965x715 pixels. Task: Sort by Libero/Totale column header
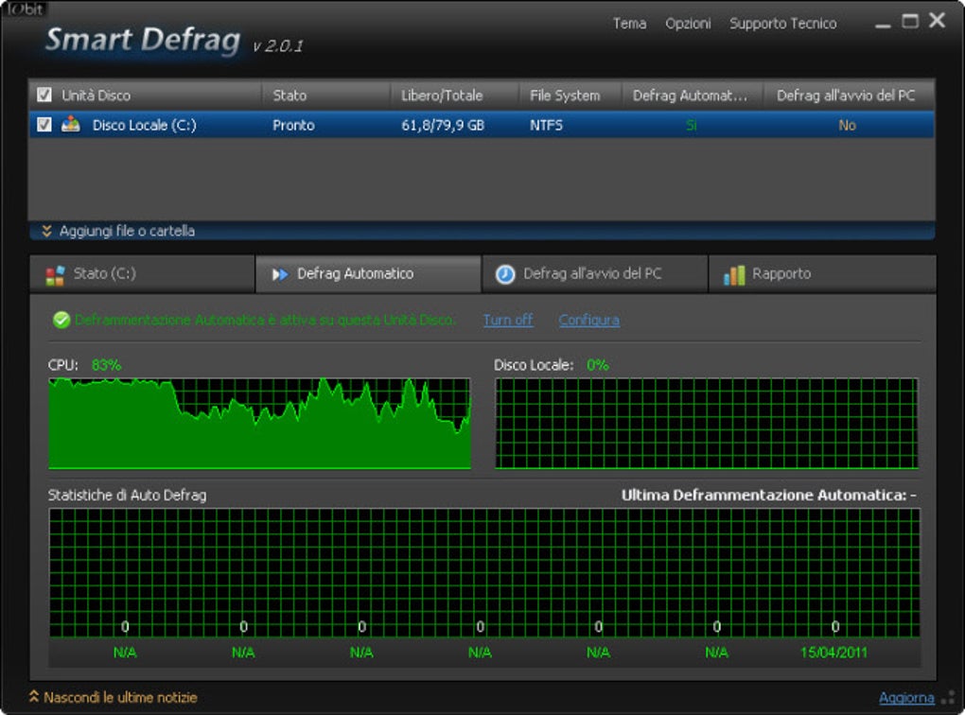tap(455, 95)
